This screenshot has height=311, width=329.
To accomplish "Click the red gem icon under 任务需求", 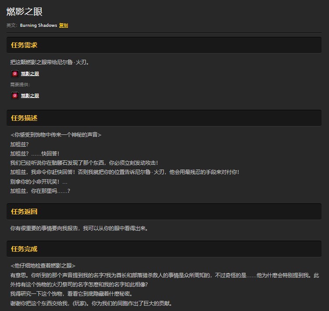I will pyautogui.click(x=15, y=74).
